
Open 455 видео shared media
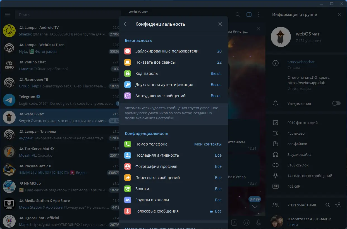pyautogui.click(x=306, y=133)
